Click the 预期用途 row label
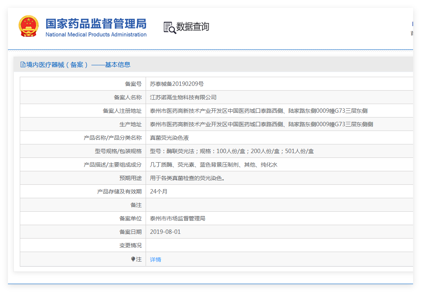The image size is (421, 292). pos(130,178)
